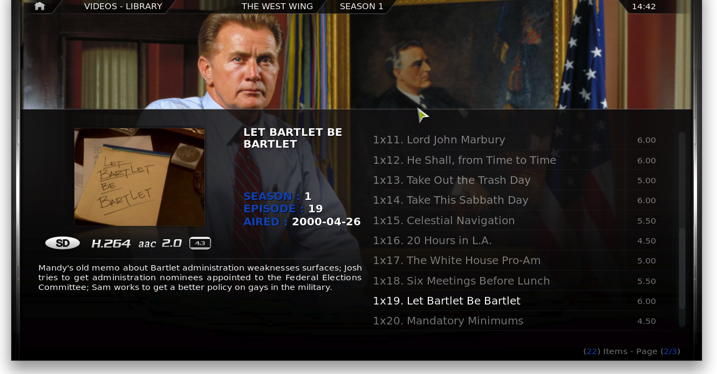Click the 2.0 audio channels icon

[172, 244]
